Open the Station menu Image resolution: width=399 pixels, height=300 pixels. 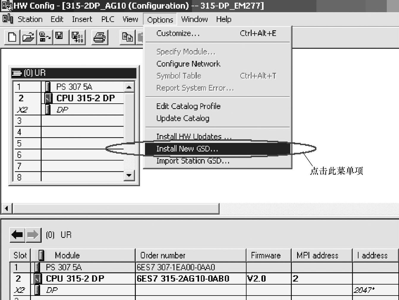click(x=30, y=19)
